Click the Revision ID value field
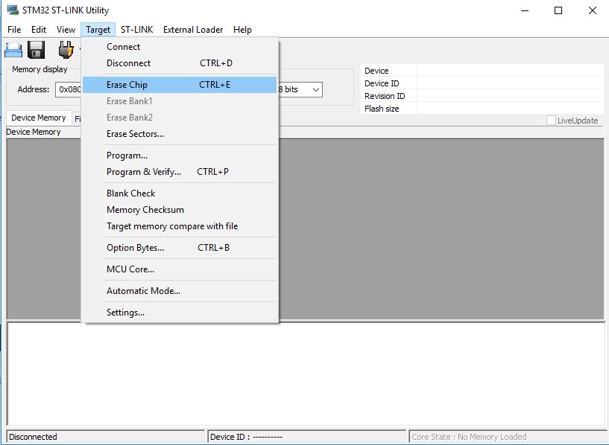Screen dimensions: 609x445 (510, 96)
